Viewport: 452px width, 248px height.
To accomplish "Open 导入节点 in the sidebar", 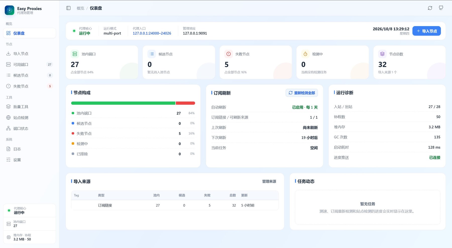I will pyautogui.click(x=29, y=54).
